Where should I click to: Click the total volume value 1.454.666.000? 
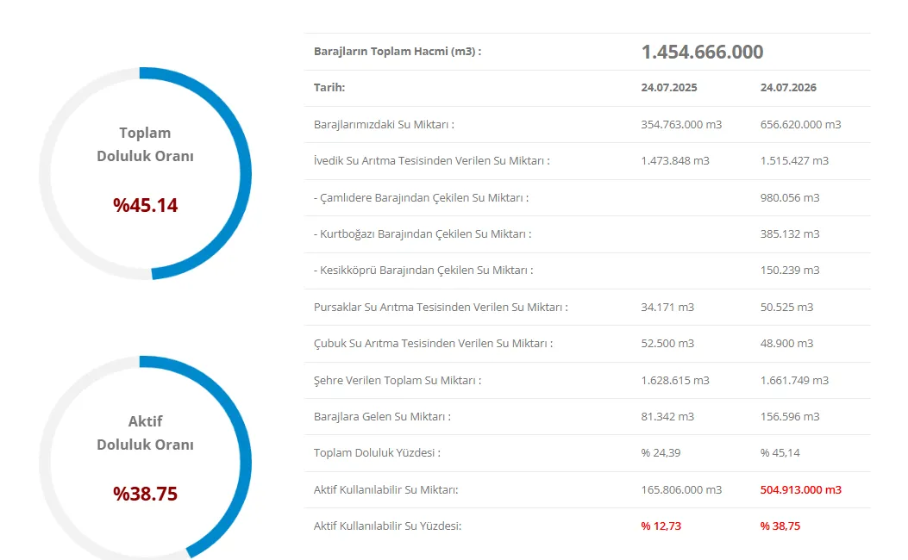pyautogui.click(x=702, y=52)
